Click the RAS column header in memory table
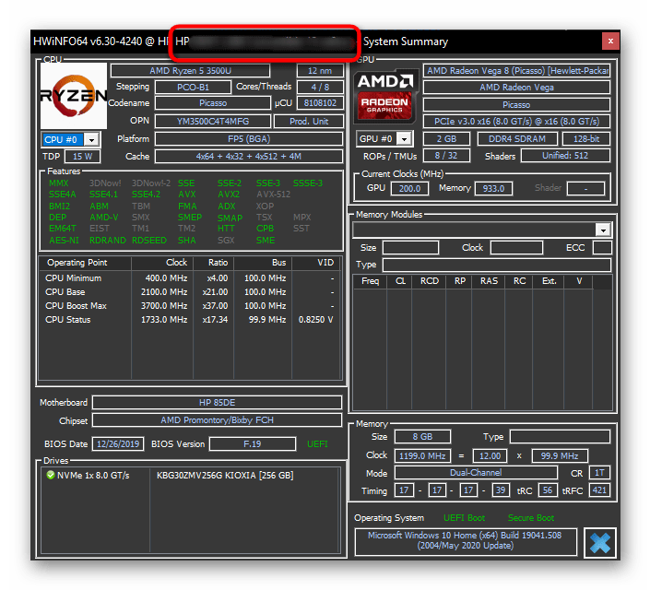The image size is (650, 590). [x=489, y=281]
